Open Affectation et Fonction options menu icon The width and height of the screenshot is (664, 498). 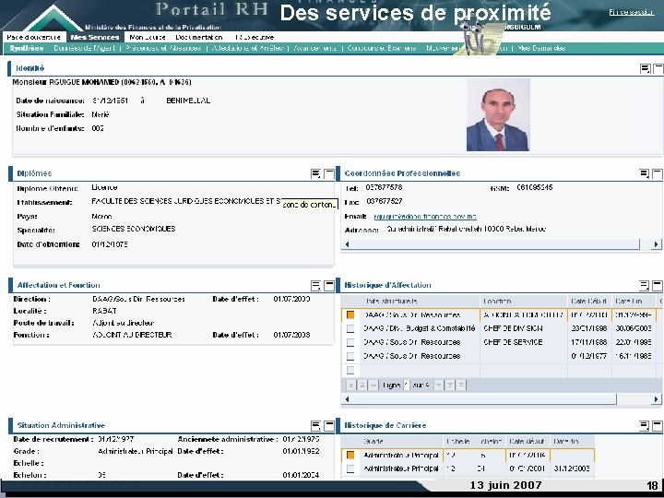click(315, 286)
